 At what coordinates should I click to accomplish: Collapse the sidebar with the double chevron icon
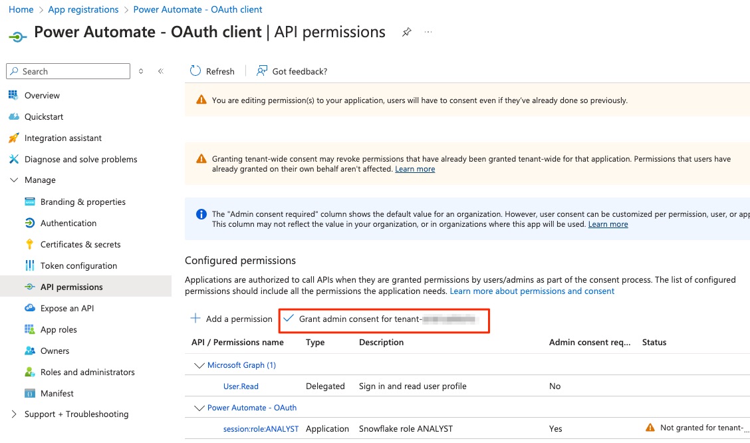click(x=161, y=71)
